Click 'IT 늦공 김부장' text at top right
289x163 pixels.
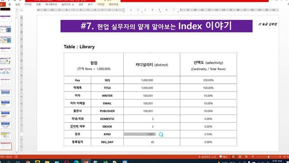pos(268,24)
